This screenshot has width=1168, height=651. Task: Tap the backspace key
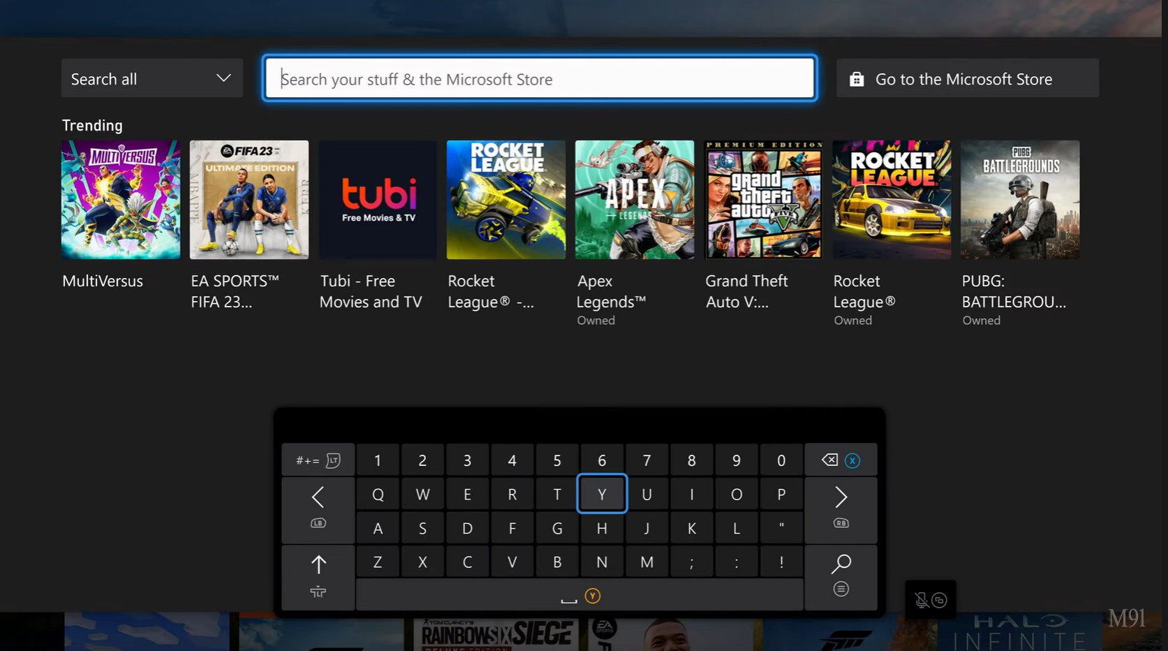point(841,460)
